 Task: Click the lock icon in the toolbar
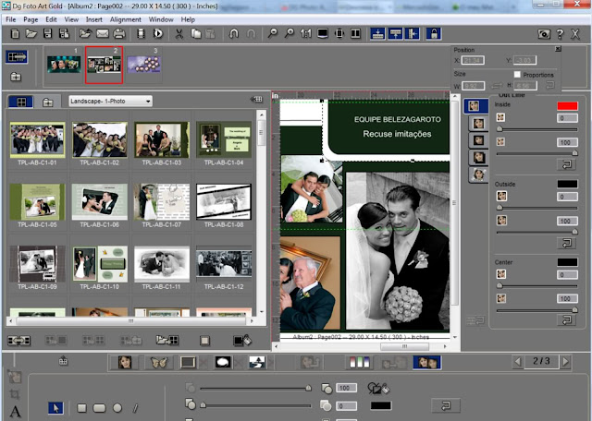pos(433,34)
